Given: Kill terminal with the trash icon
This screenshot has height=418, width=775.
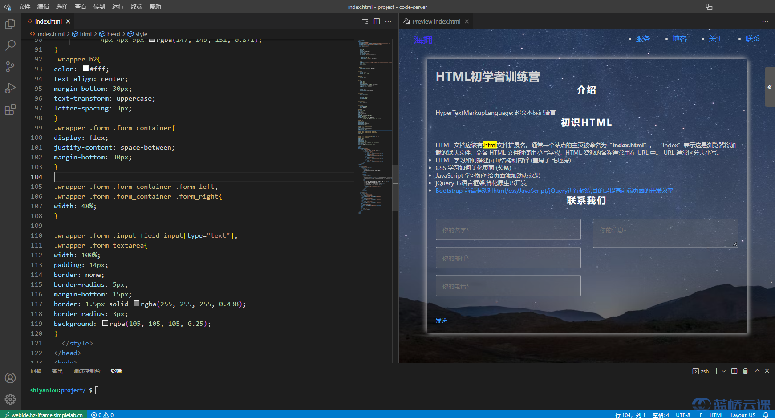Looking at the screenshot, I should [x=745, y=371].
